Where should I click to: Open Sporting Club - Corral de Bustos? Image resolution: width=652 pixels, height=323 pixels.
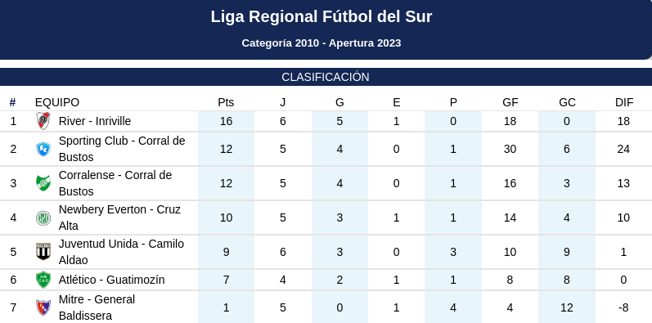(122, 149)
